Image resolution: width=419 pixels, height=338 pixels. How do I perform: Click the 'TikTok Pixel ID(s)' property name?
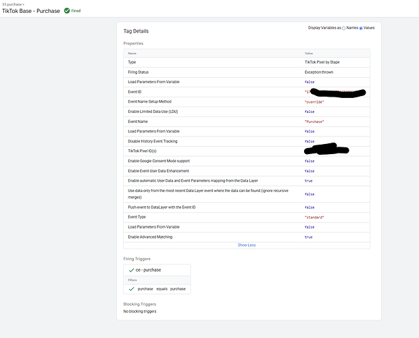click(x=142, y=151)
